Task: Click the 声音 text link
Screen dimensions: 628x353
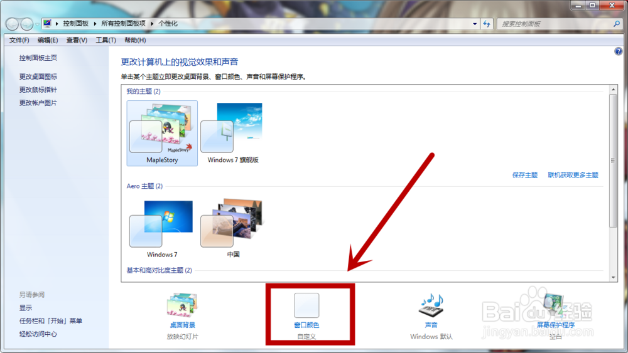Action: [x=431, y=325]
